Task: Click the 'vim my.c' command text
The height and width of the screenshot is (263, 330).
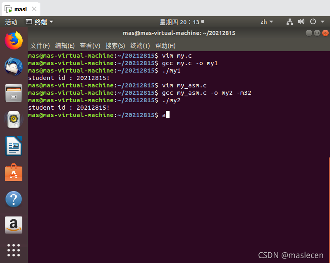Action: (177, 56)
